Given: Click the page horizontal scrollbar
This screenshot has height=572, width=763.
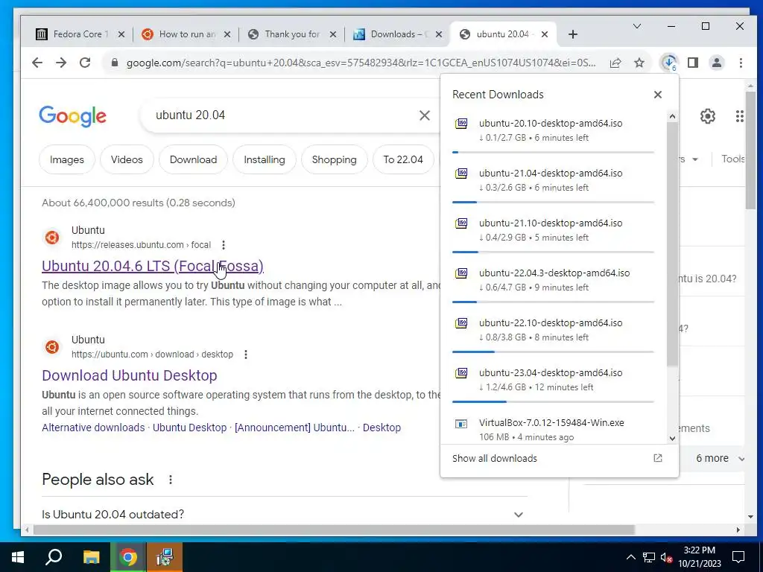Looking at the screenshot, I should click(x=334, y=530).
